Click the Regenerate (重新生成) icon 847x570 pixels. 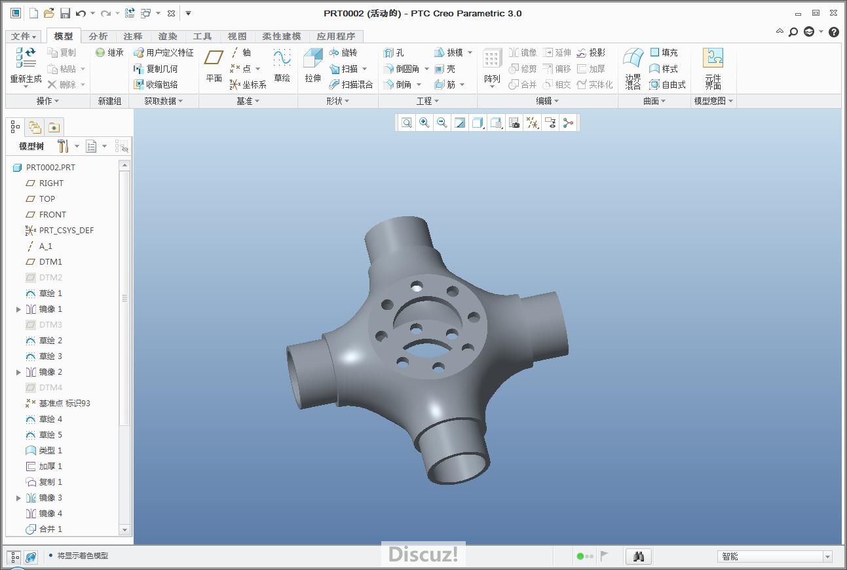[26, 59]
